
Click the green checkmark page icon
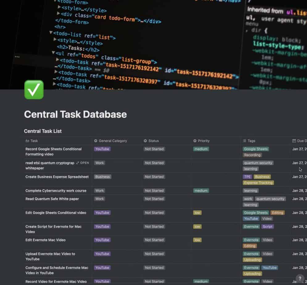pyautogui.click(x=34, y=90)
